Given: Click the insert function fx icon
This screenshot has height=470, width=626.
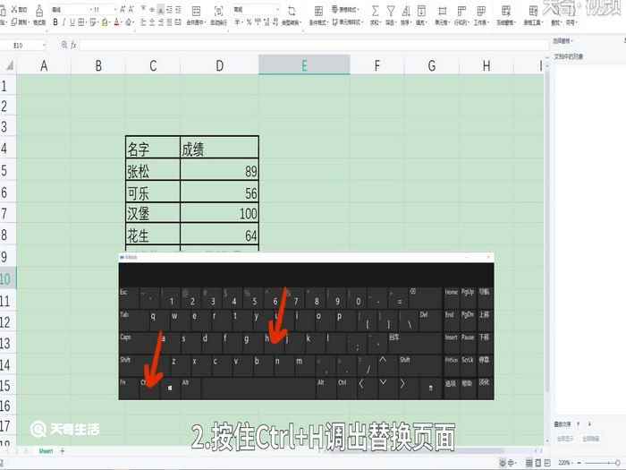Looking at the screenshot, I should click(73, 45).
